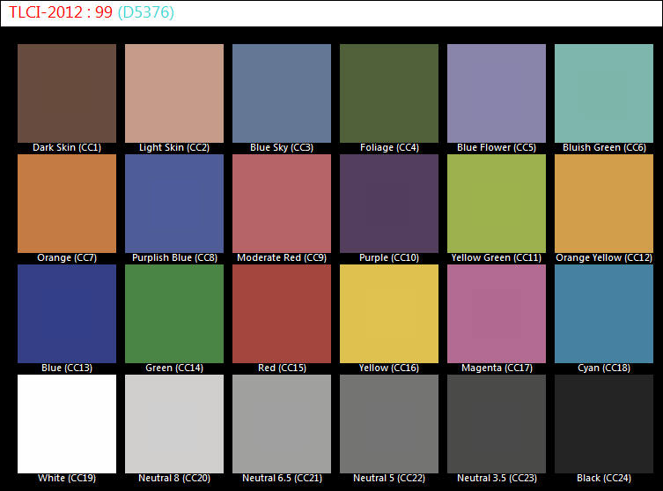Click the 'Moderate Red (CC9)' label

click(x=282, y=257)
